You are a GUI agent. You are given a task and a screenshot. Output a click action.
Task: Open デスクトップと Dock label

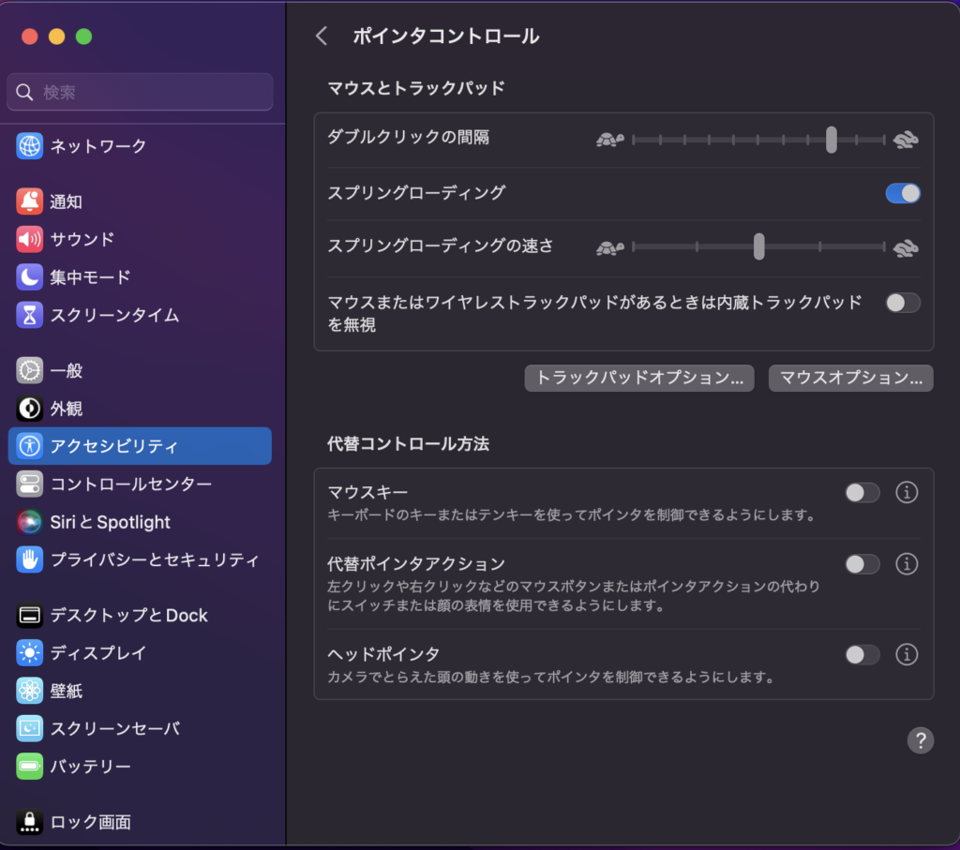pyautogui.click(x=129, y=615)
